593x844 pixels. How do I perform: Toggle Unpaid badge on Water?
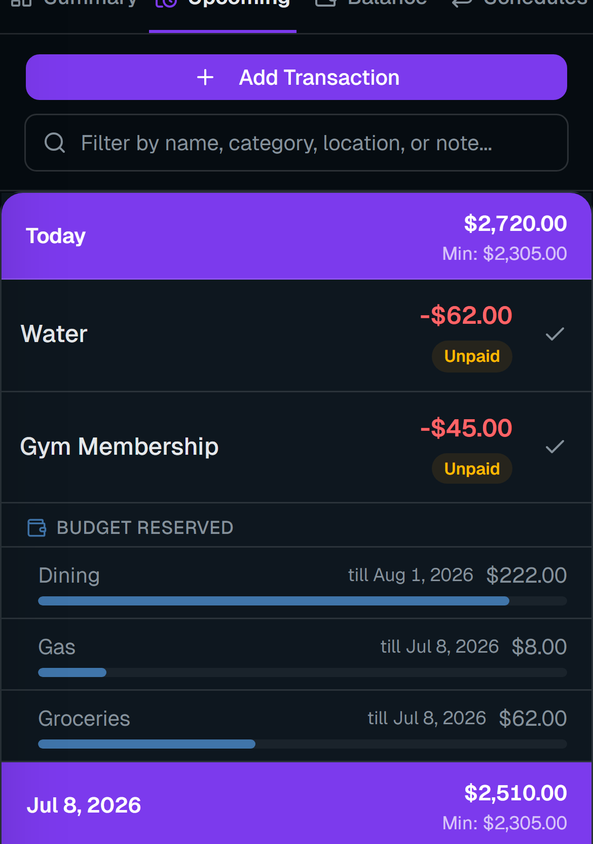click(472, 356)
